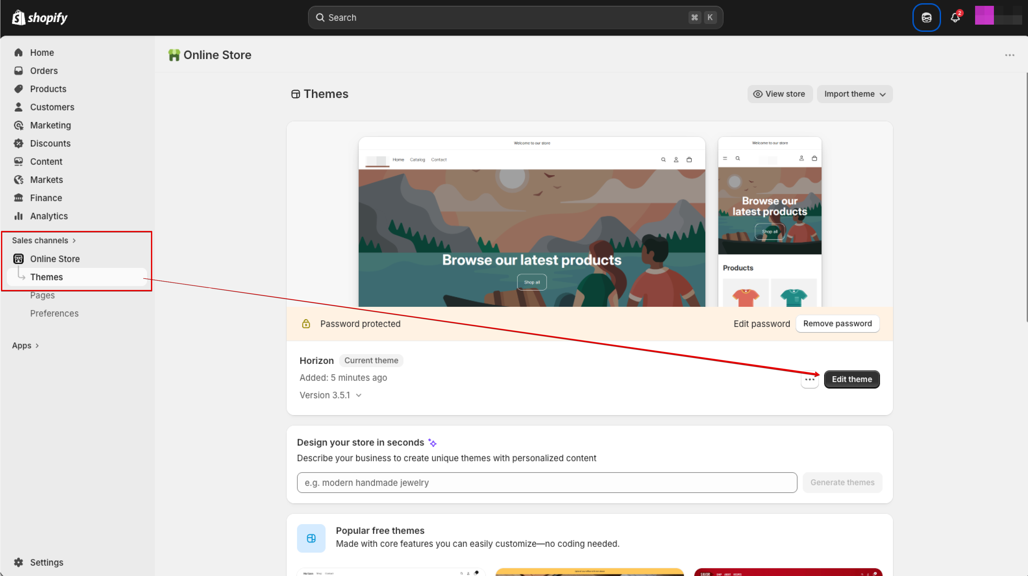Screen dimensions: 1028x576
Task: Click the Password protected lock icon
Action: [x=306, y=324]
